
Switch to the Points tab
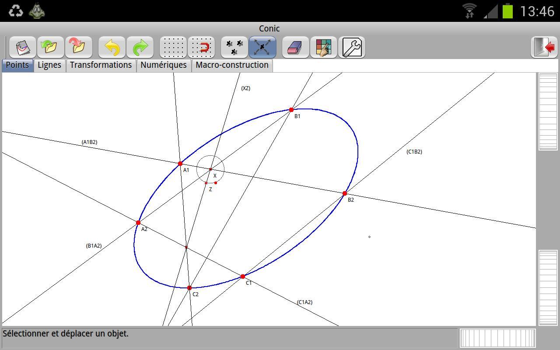click(x=17, y=65)
